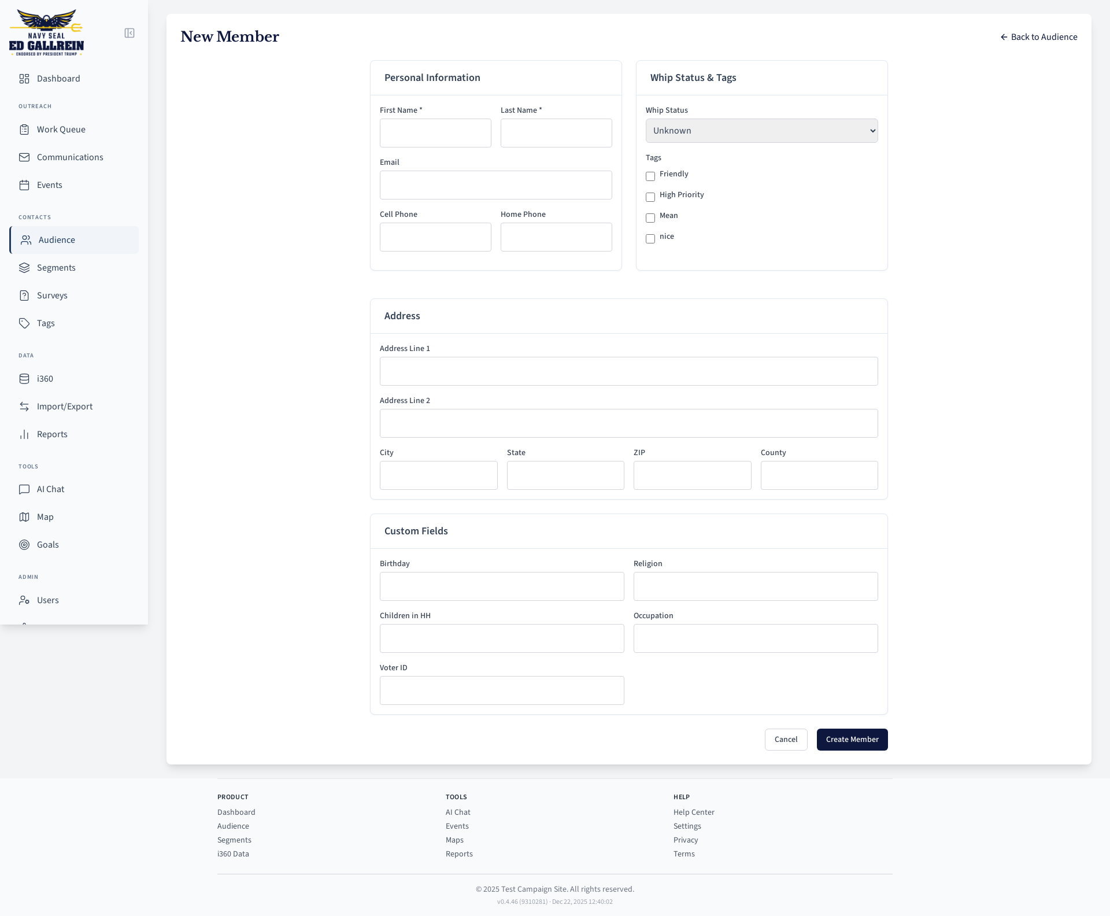Open Work Queue clipboard icon
Screen dimensions: 1110x916
point(24,130)
